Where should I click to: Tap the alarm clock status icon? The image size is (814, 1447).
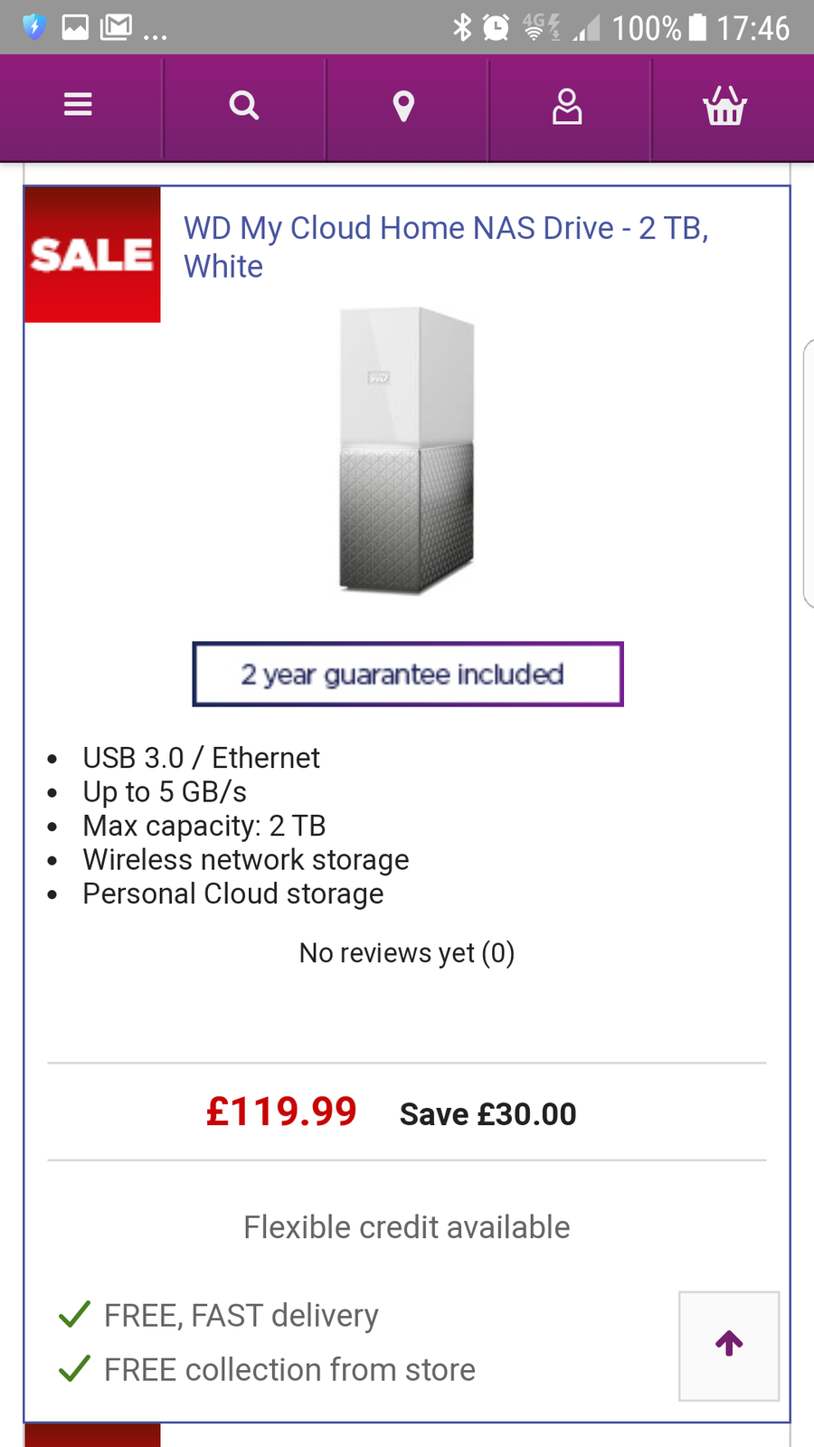pyautogui.click(x=496, y=27)
